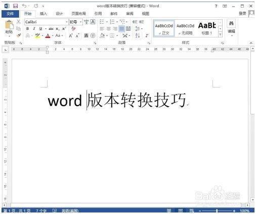Clear all formatting with eraser icon
256x214 pixels.
73,29
